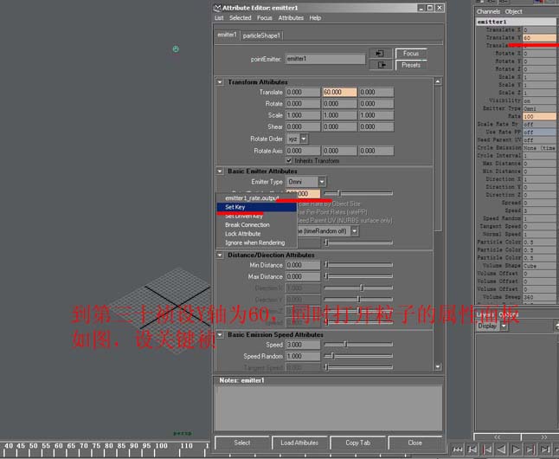Switch to the particleShape1 tab
Viewport: 559px width, 459px height.
tap(261, 36)
